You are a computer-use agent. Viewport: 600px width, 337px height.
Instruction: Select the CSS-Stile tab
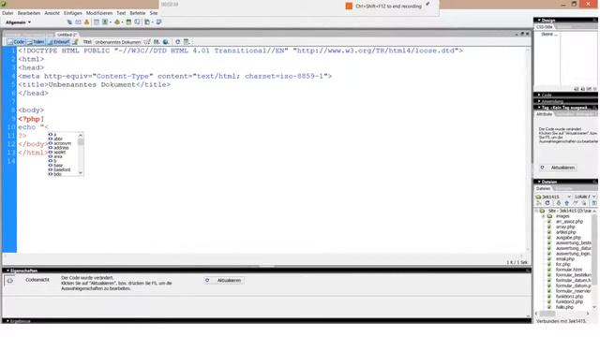tap(544, 27)
